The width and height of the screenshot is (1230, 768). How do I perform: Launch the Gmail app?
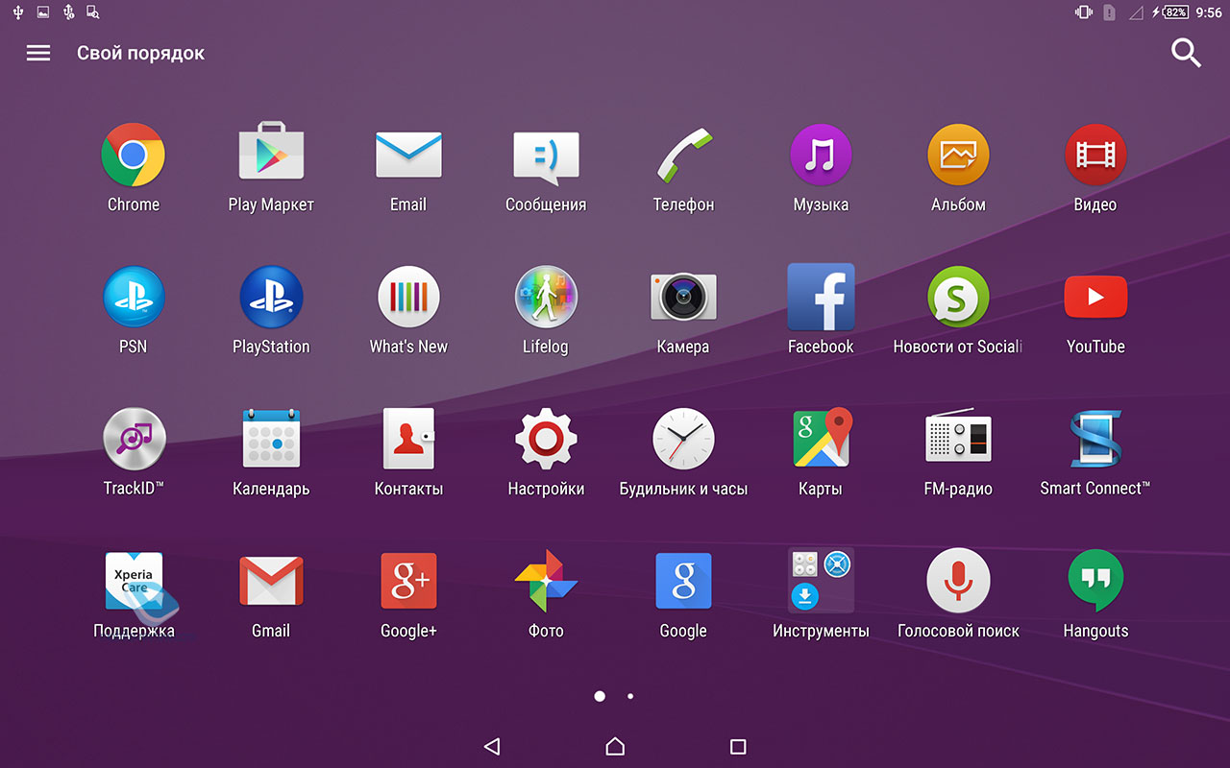tap(271, 581)
